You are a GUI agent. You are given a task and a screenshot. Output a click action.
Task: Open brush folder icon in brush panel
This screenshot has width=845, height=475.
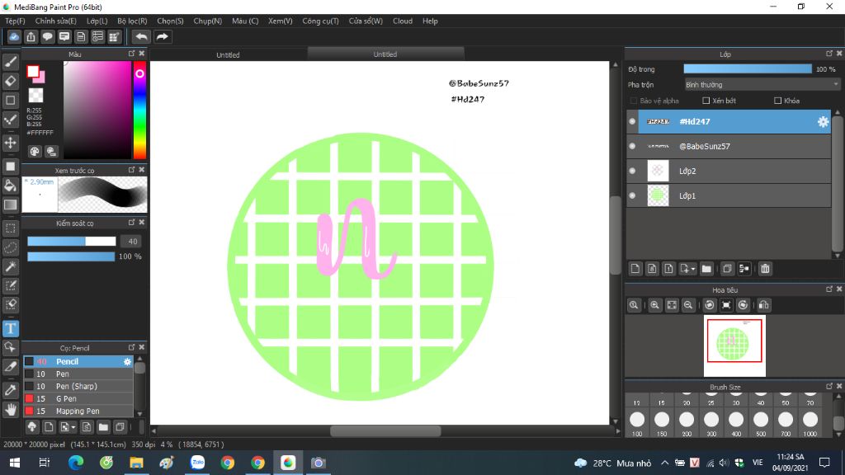(x=103, y=427)
